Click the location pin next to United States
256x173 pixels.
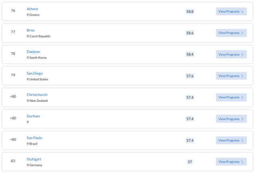click(x=28, y=80)
